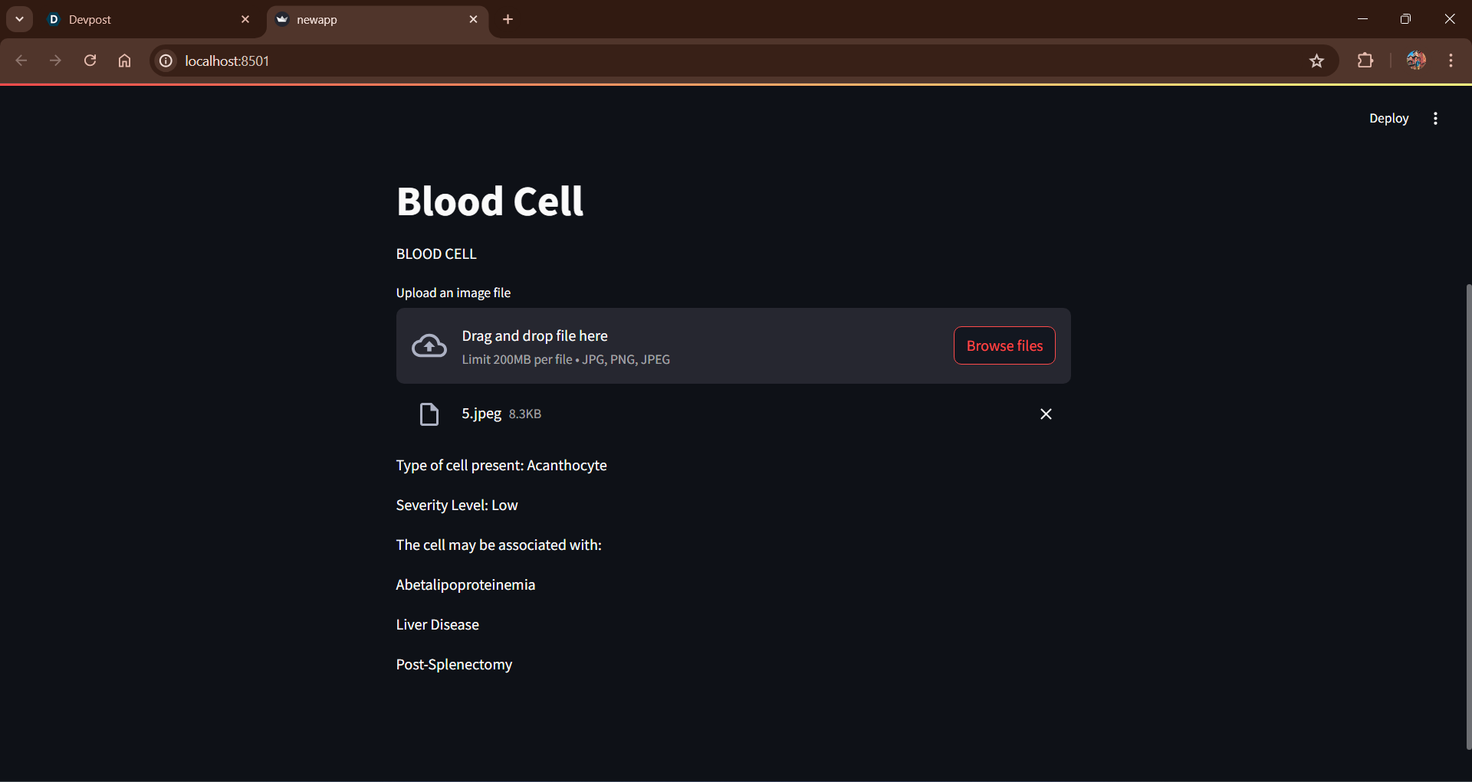Click the browser profile avatar
Image resolution: width=1472 pixels, height=782 pixels.
coord(1416,61)
